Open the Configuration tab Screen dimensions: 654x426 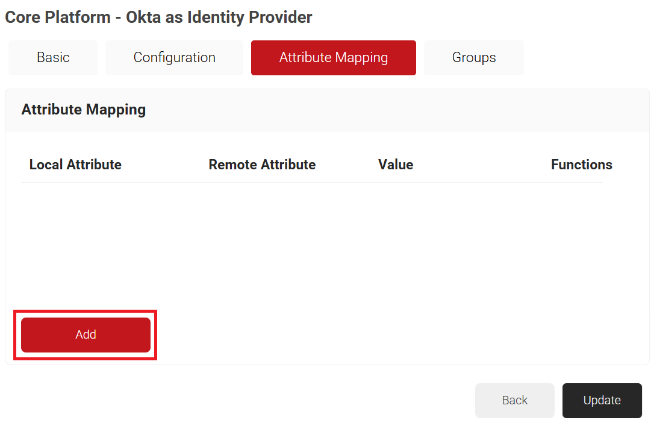(x=174, y=58)
